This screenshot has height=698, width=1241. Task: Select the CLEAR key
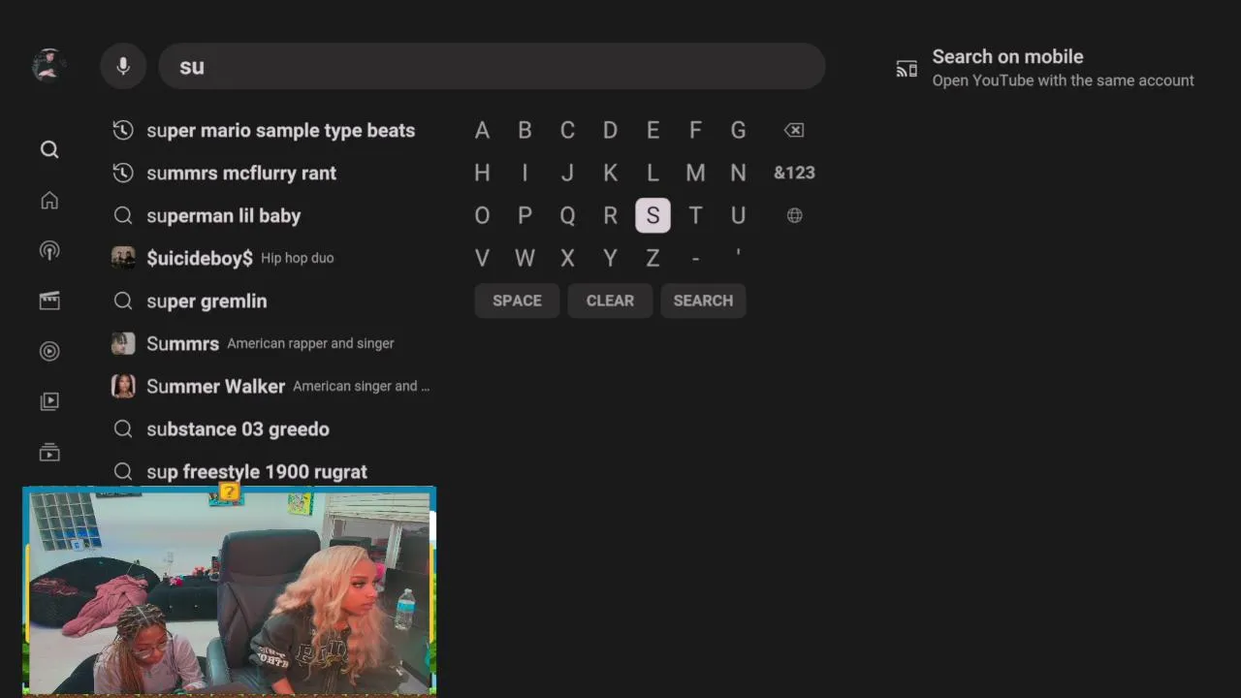tap(610, 301)
